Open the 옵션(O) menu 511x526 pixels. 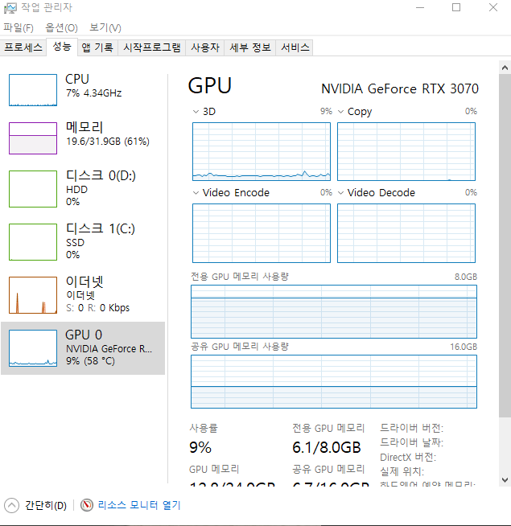point(61,27)
